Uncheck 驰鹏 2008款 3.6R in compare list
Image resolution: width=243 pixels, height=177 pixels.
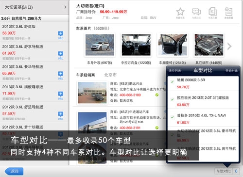(x=172, y=82)
